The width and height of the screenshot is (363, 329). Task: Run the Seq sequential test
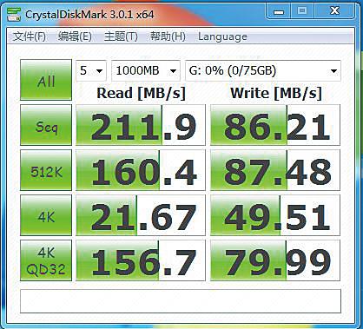(x=46, y=125)
